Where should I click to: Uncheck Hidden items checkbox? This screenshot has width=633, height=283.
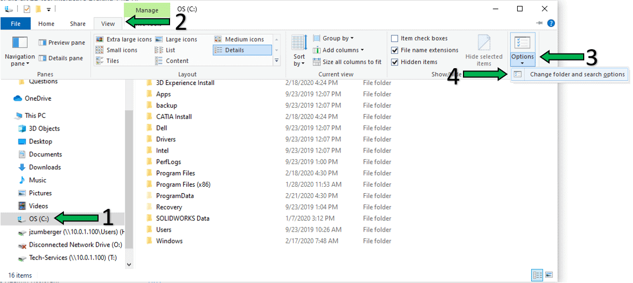click(395, 62)
